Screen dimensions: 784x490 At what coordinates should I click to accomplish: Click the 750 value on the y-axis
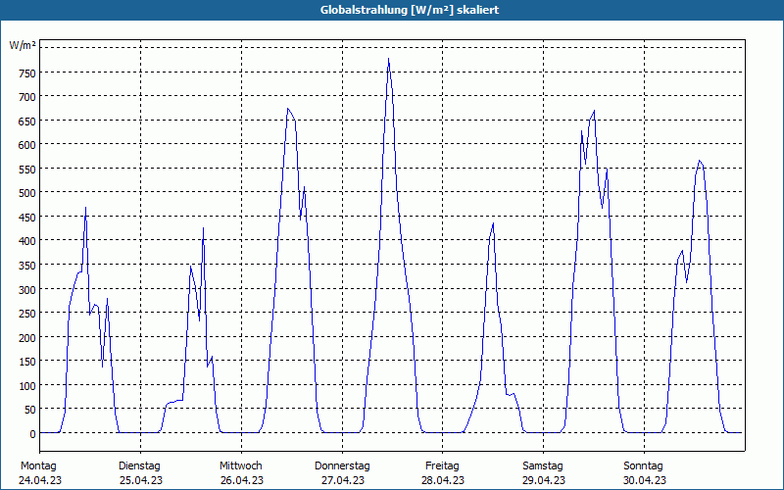(27, 74)
